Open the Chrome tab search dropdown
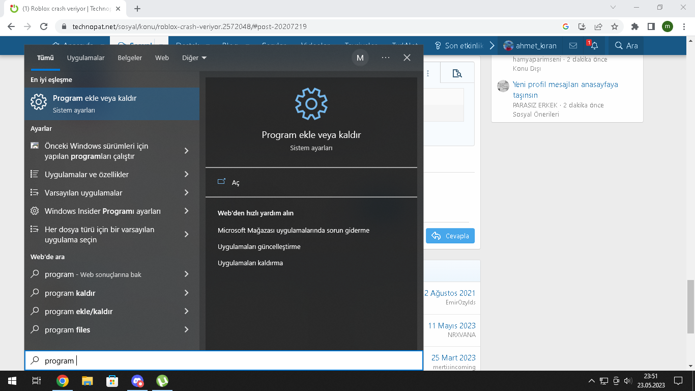Viewport: 695px width, 391px height. point(613,8)
